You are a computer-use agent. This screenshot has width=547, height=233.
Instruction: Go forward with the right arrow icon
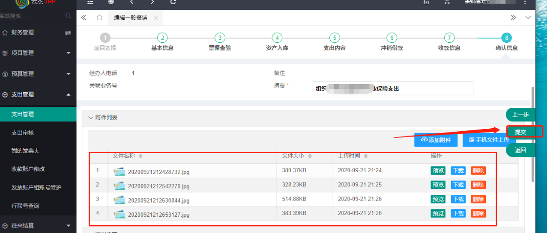[x=152, y=2]
